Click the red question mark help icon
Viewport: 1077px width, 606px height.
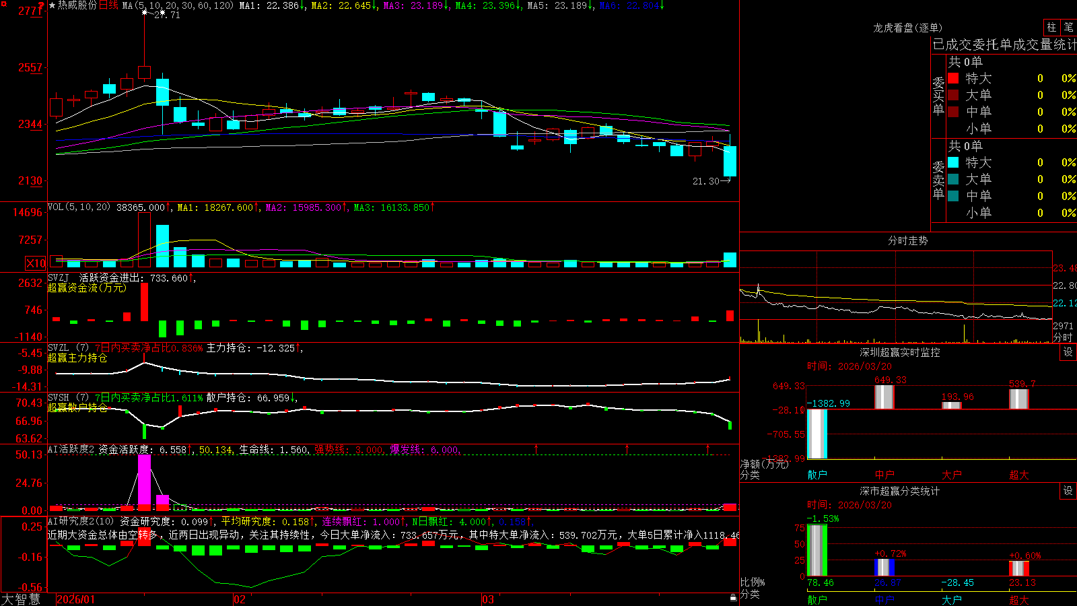(x=42, y=6)
